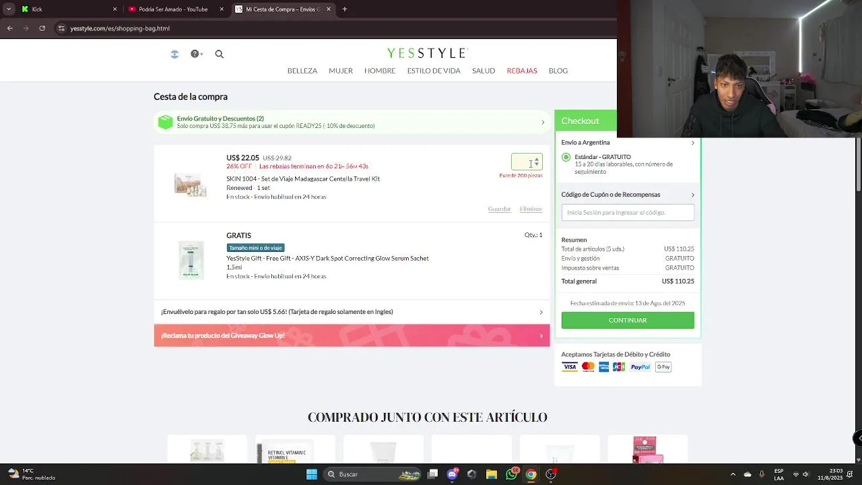Image resolution: width=862 pixels, height=485 pixels.
Task: Open a new browser tab
Action: point(345,9)
